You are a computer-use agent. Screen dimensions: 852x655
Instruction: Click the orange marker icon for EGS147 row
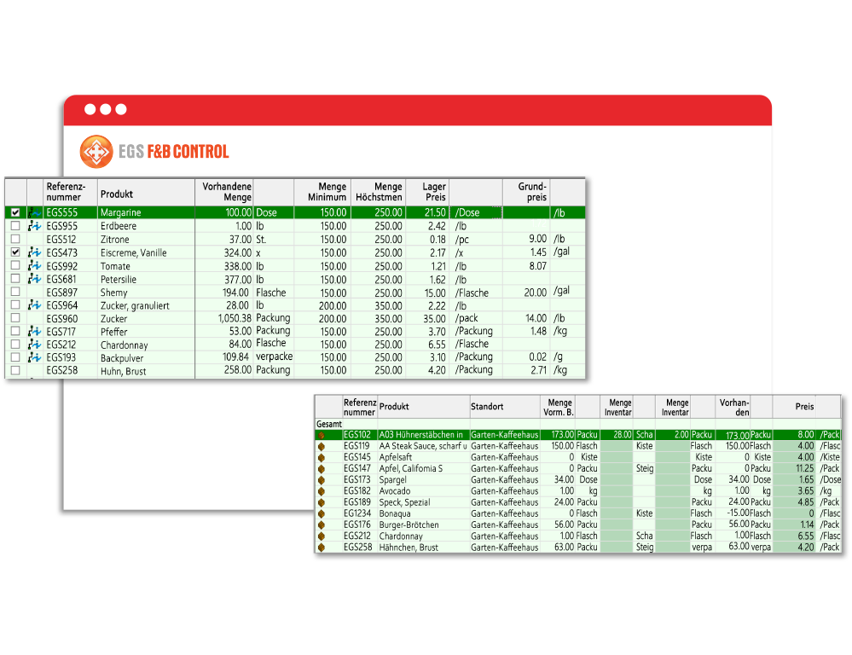point(322,468)
